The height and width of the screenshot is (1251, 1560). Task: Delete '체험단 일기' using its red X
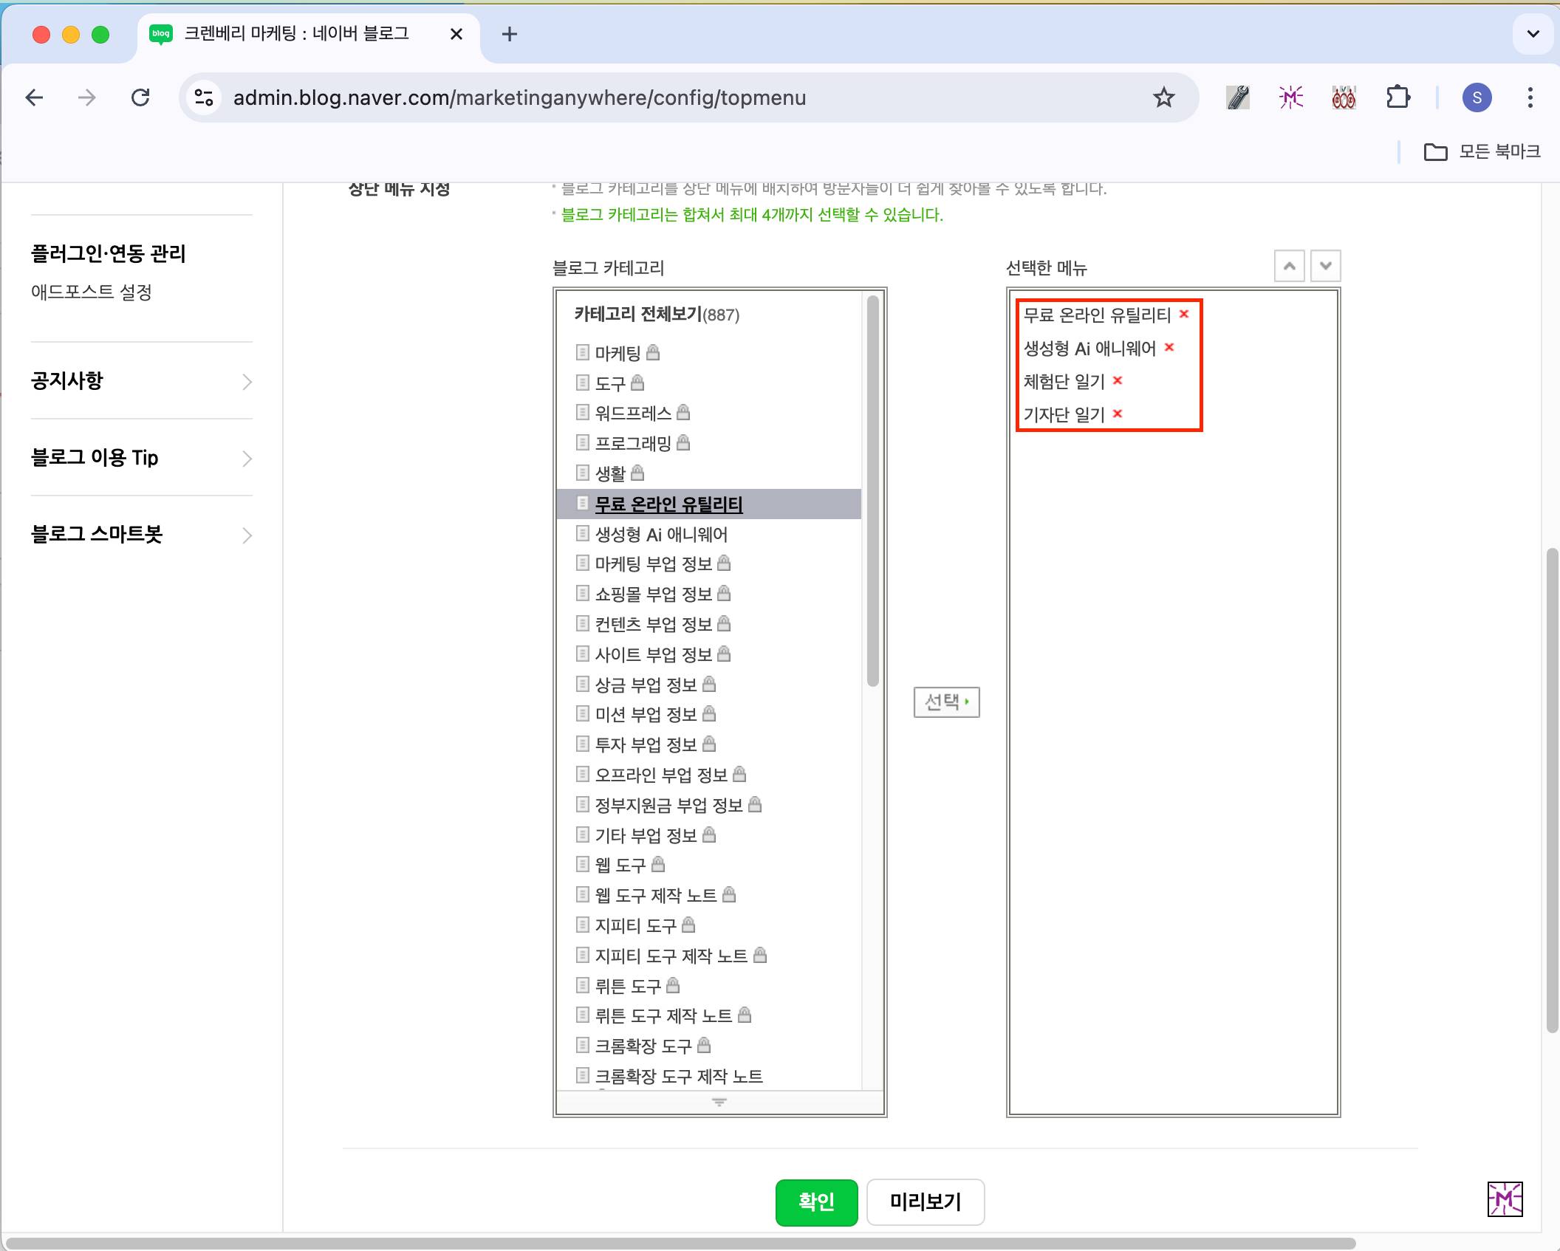[x=1117, y=380]
